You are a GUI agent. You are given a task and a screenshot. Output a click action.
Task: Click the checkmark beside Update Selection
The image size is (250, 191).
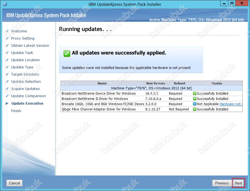pyautogui.click(x=7, y=81)
